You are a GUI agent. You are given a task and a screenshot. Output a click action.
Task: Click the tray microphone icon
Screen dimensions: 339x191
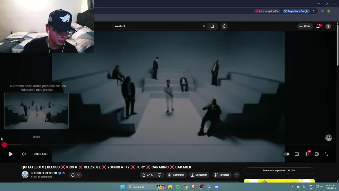[304, 187]
